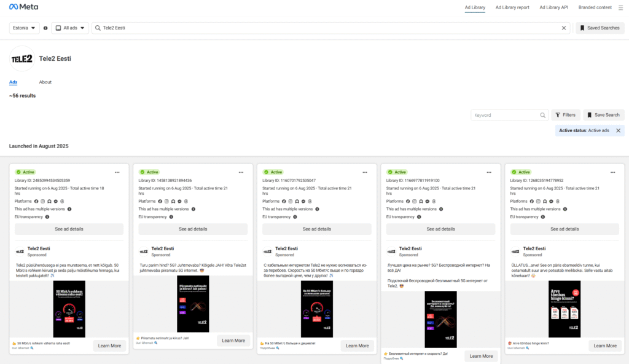This screenshot has height=364, width=629.
Task: See ad details for ad 1458138921894436
Action: click(193, 229)
